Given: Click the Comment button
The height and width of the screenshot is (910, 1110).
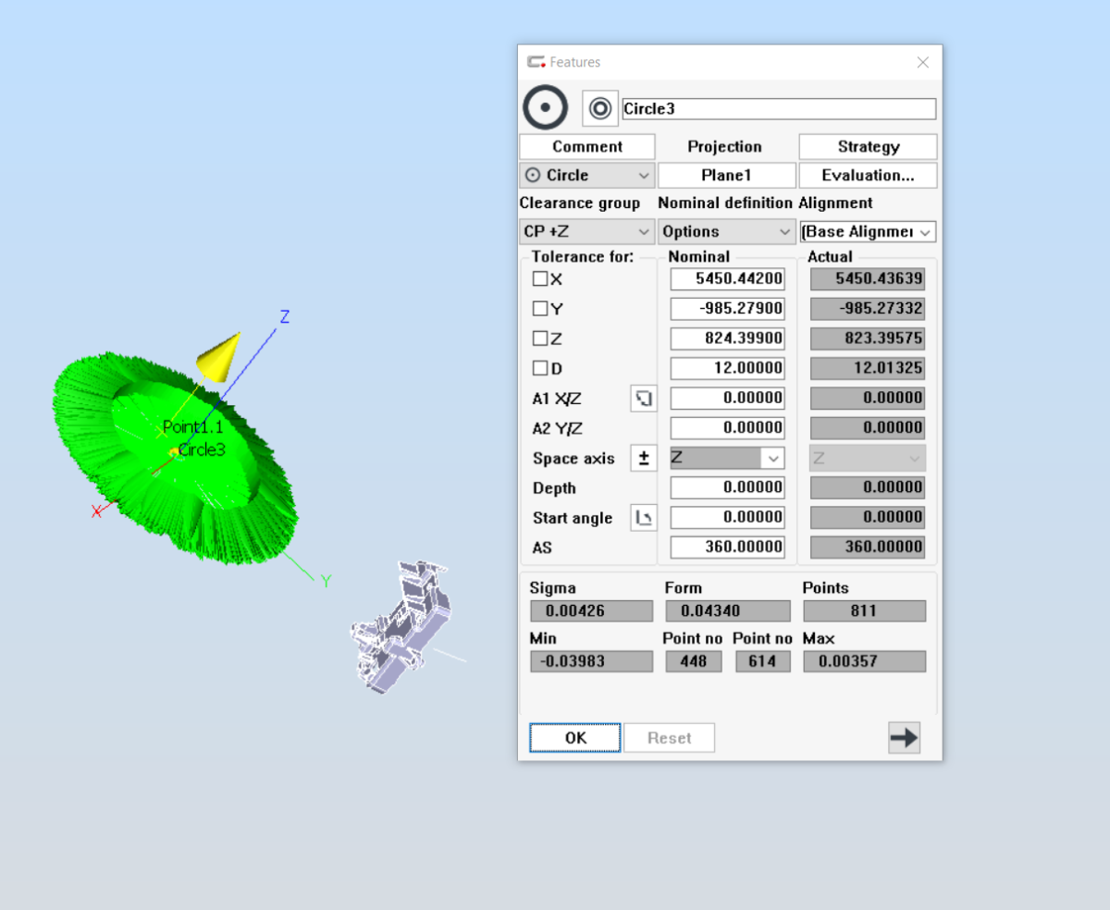Looking at the screenshot, I should pos(586,146).
